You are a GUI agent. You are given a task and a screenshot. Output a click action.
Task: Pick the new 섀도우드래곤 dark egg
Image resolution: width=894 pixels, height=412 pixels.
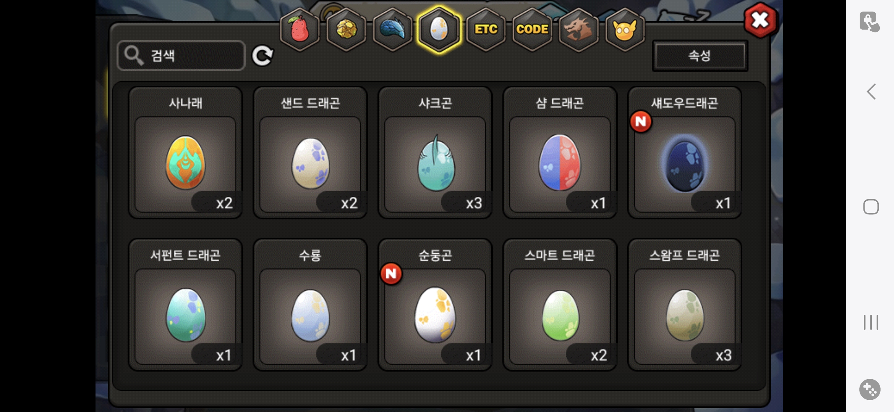(x=685, y=153)
